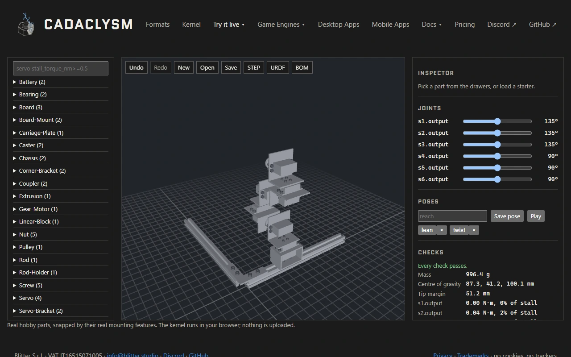
Task: Play the saved poses
Action: point(536,216)
